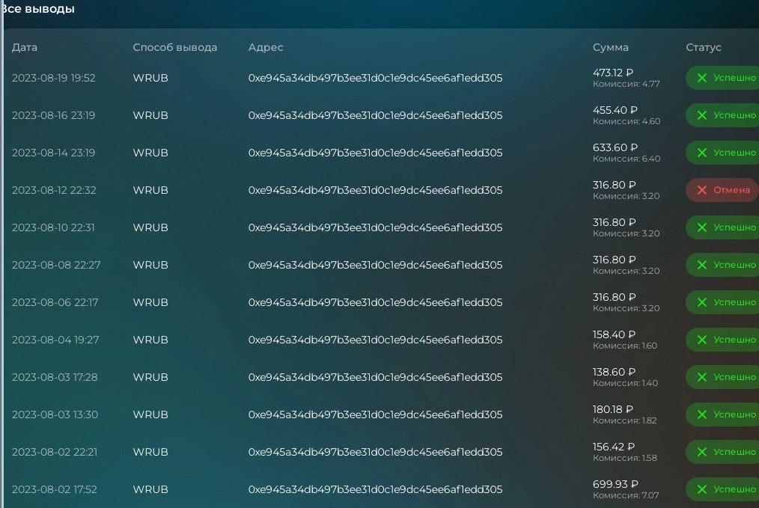
Task: Click the 316.80 ₽ amount in the 2023-08-06 row
Action: pos(615,297)
